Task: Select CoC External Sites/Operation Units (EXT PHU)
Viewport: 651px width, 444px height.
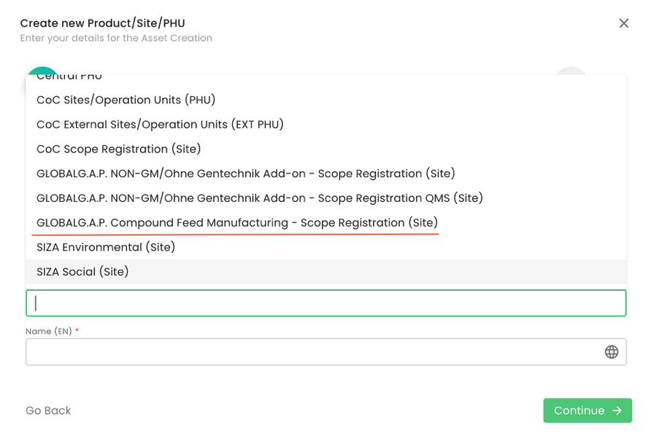Action: tap(160, 125)
